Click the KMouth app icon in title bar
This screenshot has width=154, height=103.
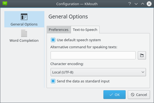5,4
